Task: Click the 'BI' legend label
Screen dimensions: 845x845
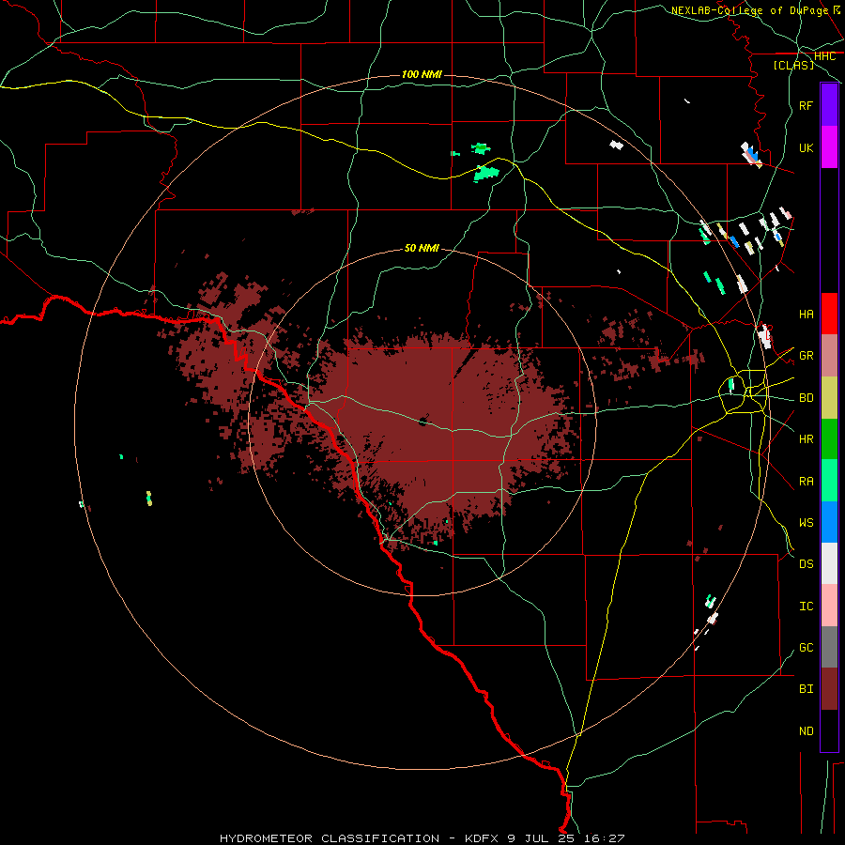Action: point(807,689)
